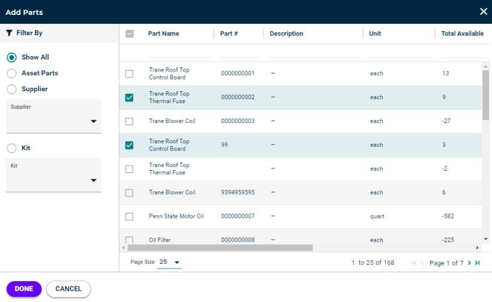The image size is (492, 302).
Task: Change Page Size dropdown from 25
Action: coord(169,262)
